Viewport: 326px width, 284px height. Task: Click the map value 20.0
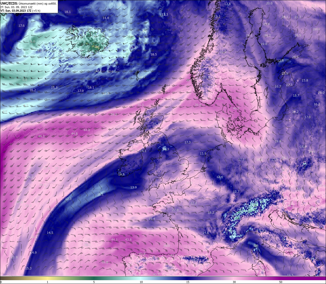[x=269, y=3]
